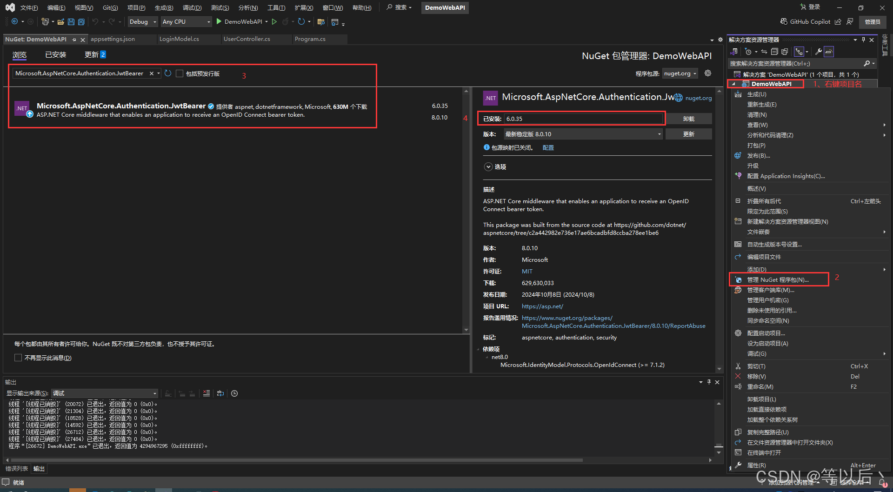Toggle word wrap in the Output window
893x492 pixels.
[x=220, y=393]
